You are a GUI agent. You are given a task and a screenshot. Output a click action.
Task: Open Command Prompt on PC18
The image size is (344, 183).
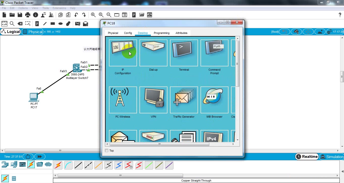coord(214,53)
